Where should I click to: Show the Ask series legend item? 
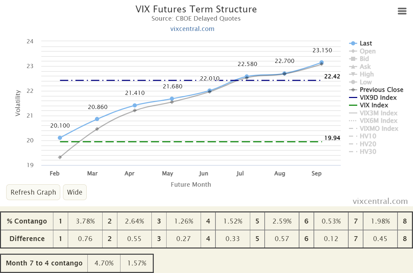pos(360,67)
